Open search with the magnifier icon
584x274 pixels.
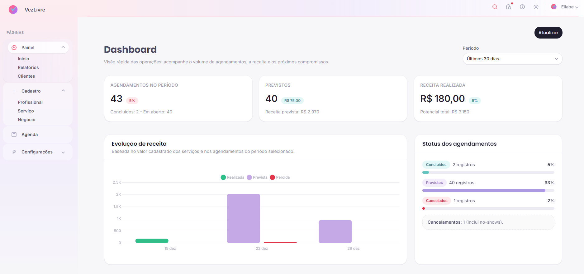[x=495, y=7]
